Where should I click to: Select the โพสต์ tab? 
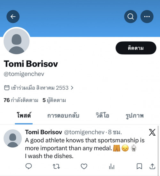click(24, 115)
